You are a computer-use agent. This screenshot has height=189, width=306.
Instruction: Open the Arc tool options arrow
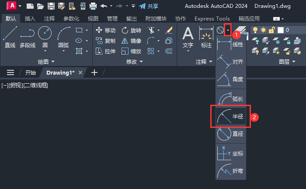pyautogui.click(x=63, y=51)
